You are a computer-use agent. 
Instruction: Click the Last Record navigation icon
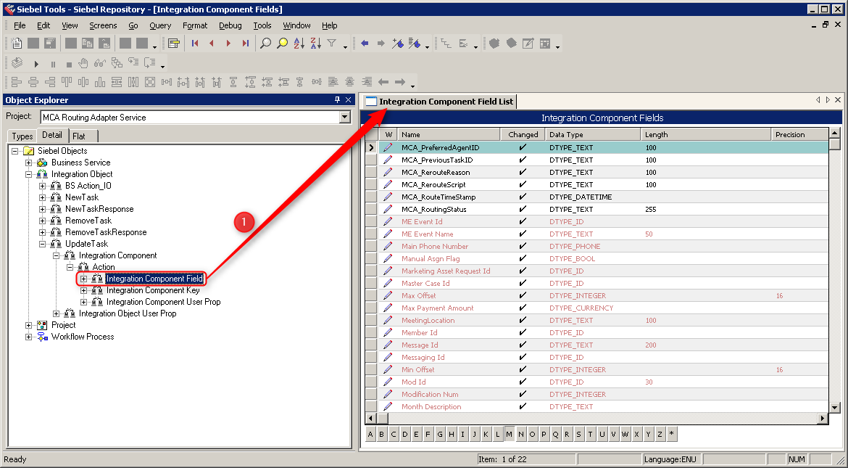click(x=244, y=43)
